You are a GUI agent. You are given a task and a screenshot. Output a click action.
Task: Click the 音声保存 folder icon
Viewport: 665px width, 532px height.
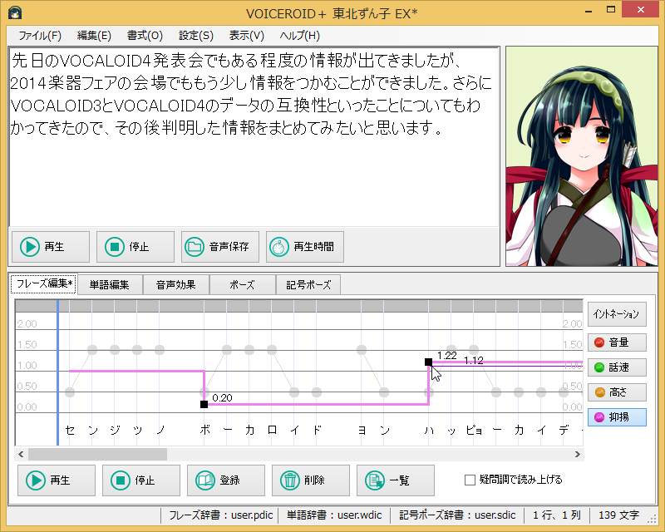(x=195, y=247)
